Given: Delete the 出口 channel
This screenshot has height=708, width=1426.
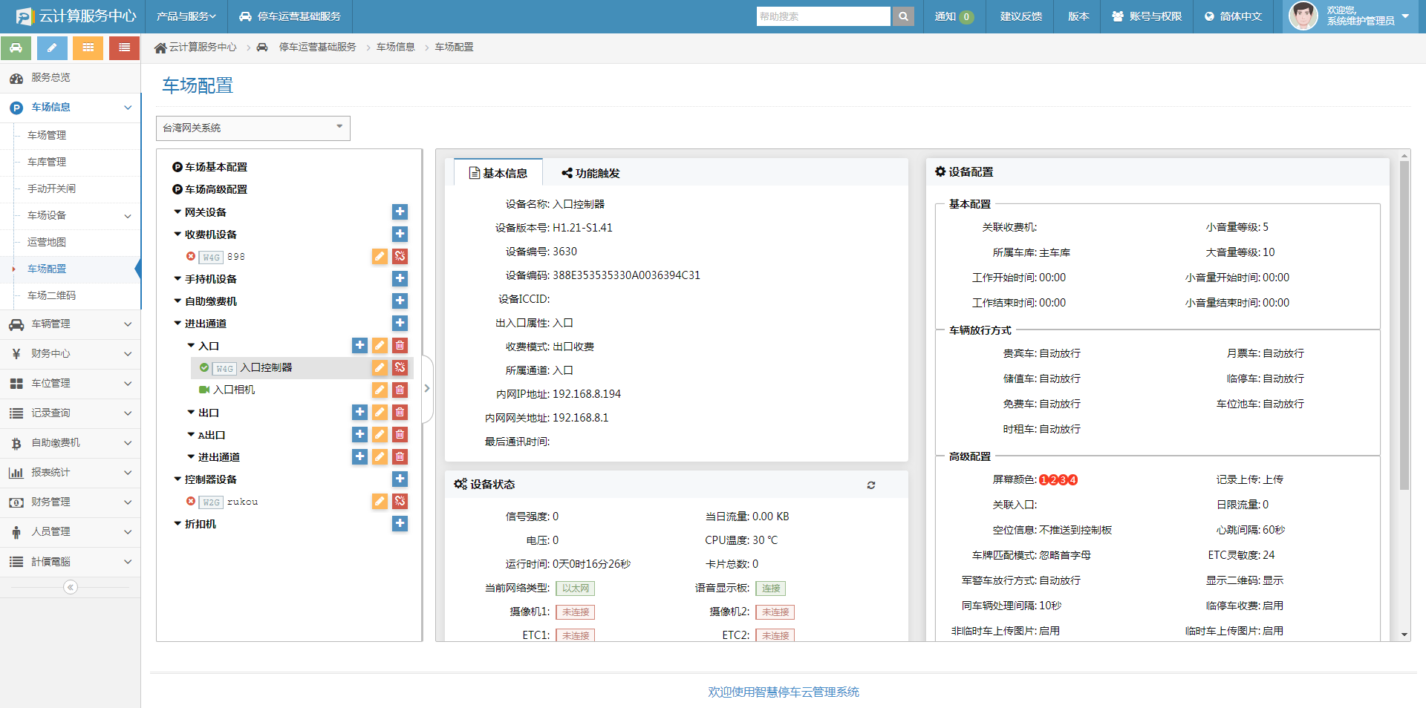Looking at the screenshot, I should click(x=400, y=413).
